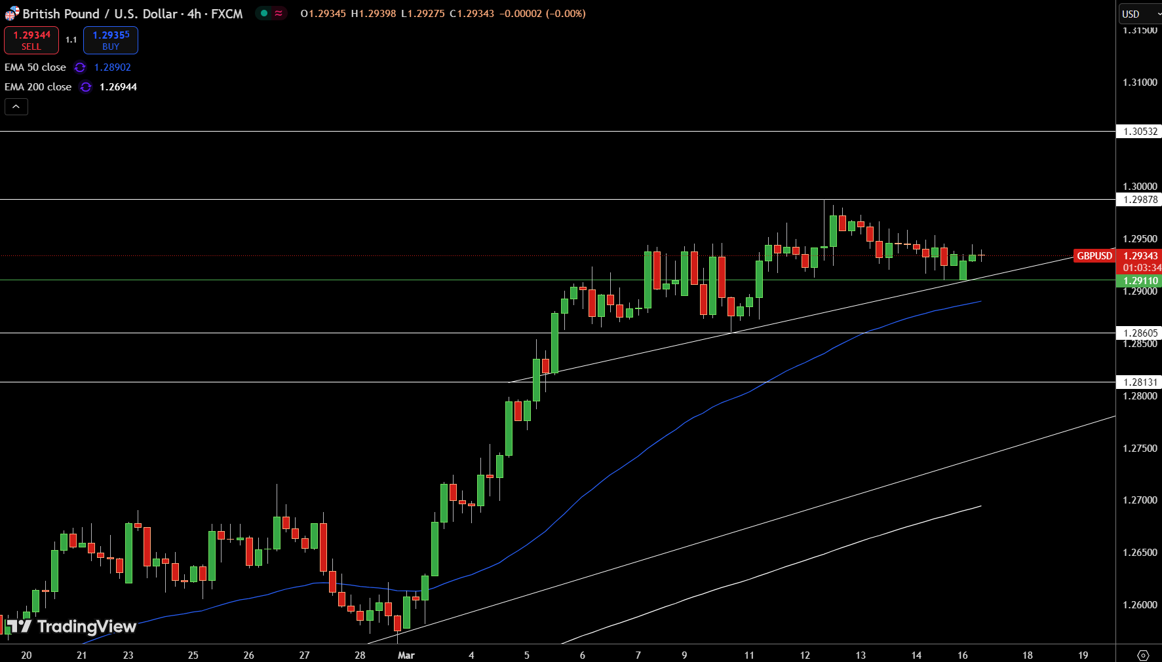1162x662 pixels.
Task: Click the TradingView logo
Action: pos(71,627)
